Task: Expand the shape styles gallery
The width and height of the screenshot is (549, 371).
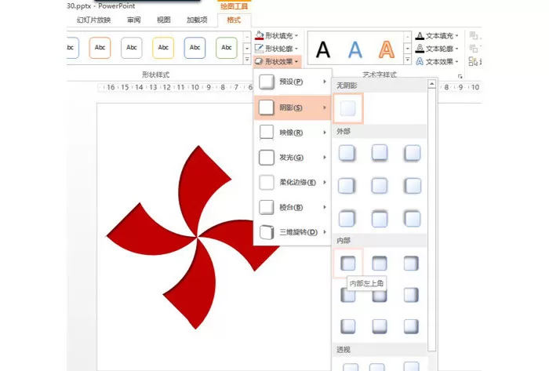Action: (x=247, y=60)
